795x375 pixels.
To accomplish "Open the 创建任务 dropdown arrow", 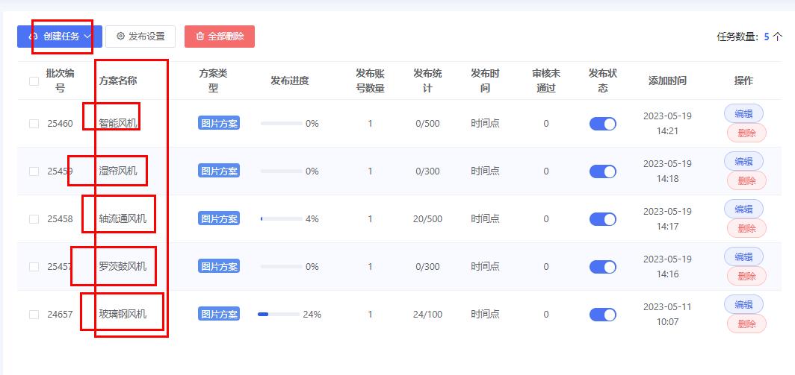I will tap(87, 37).
